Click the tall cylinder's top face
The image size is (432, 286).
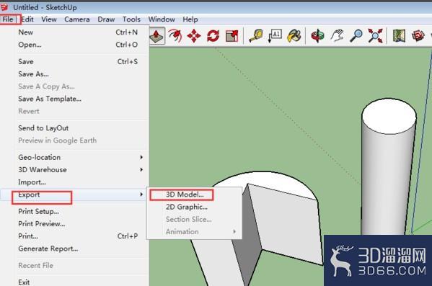(389, 116)
